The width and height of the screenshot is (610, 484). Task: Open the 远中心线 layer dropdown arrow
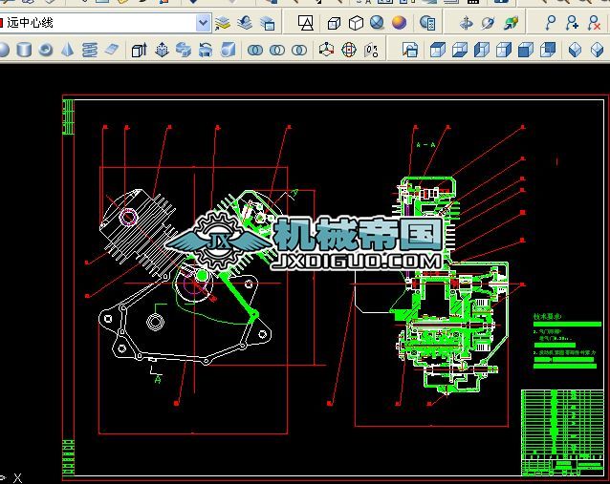[203, 23]
